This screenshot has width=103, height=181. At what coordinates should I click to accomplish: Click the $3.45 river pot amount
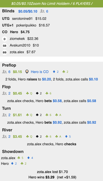click(x=17, y=137)
